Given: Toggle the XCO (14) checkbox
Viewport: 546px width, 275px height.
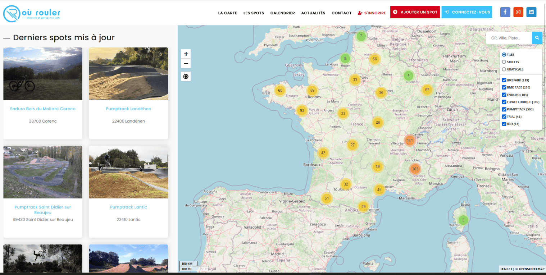Looking at the screenshot, I should click(x=504, y=124).
